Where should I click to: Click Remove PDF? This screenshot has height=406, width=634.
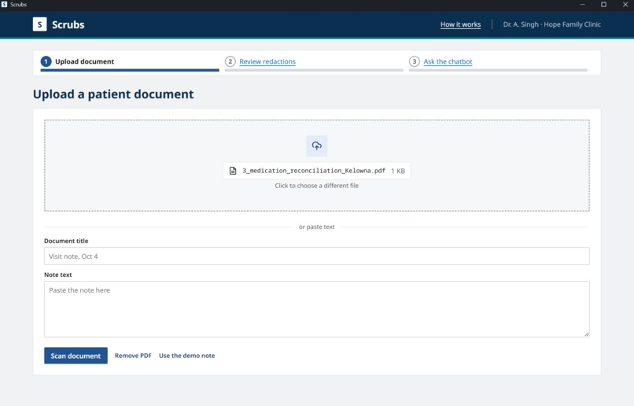(133, 356)
